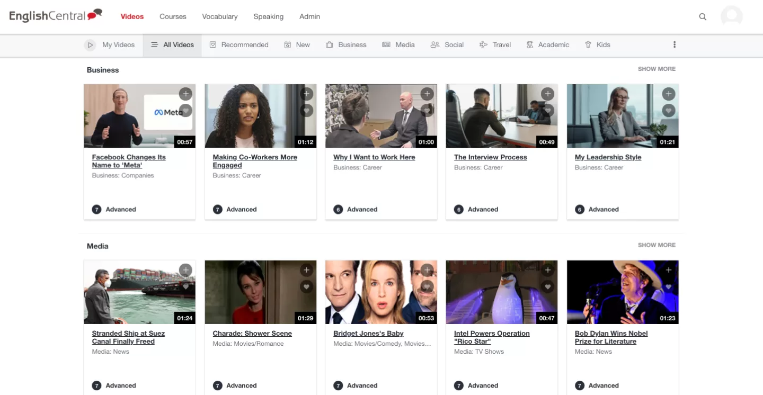Open the three-dot more categories menu

[675, 44]
